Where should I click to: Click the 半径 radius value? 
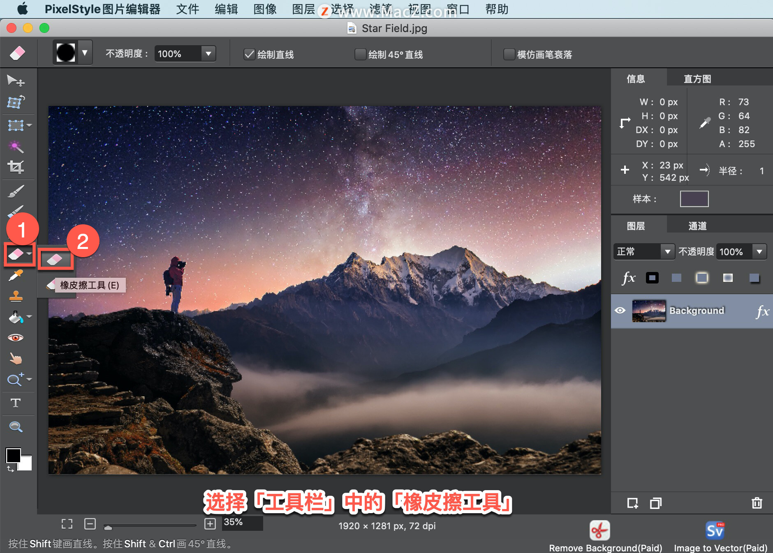click(x=761, y=171)
